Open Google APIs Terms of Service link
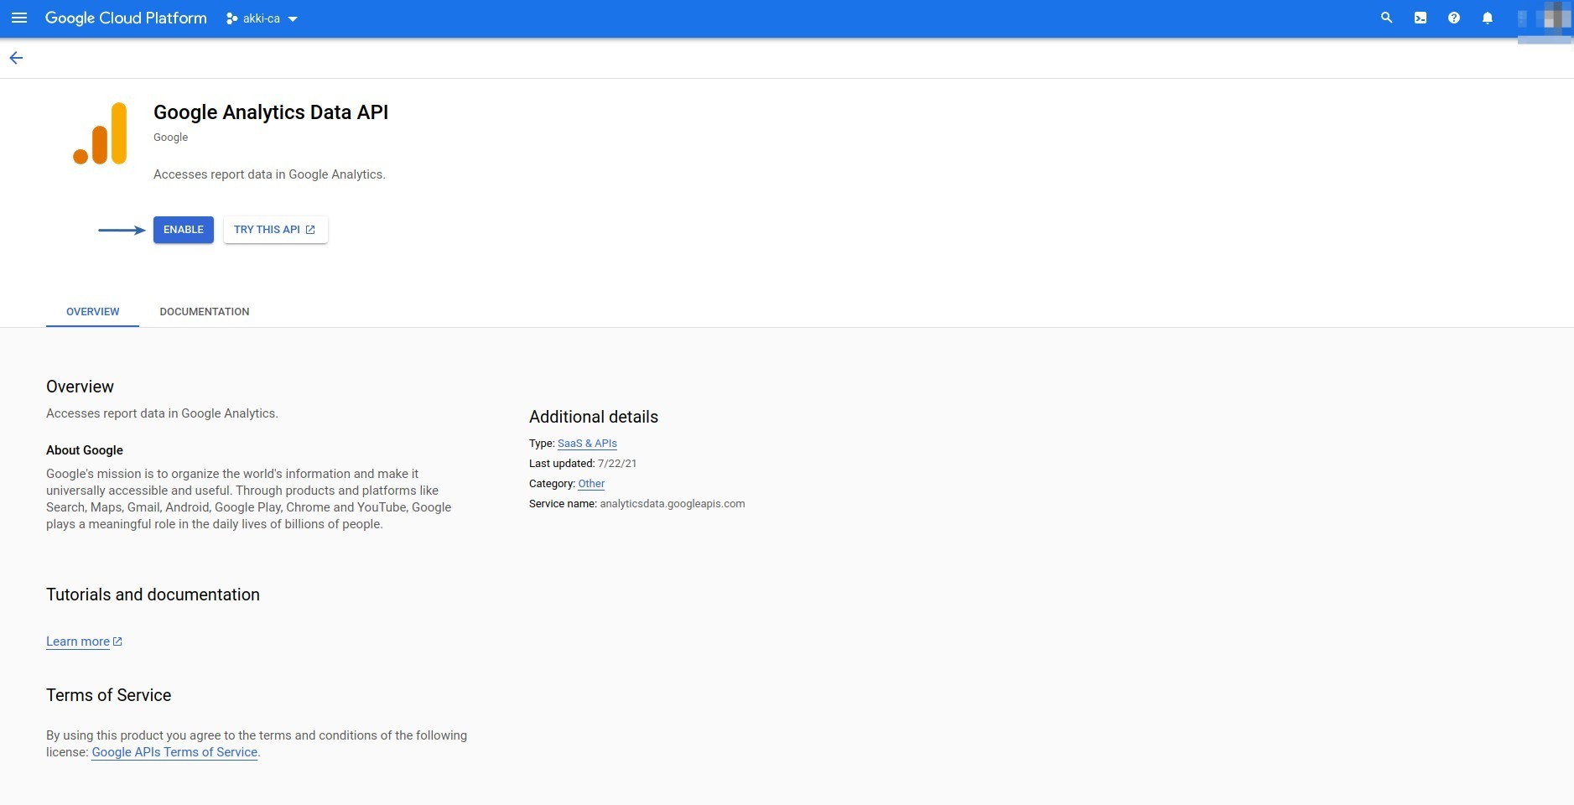This screenshot has width=1574, height=805. pos(174,752)
